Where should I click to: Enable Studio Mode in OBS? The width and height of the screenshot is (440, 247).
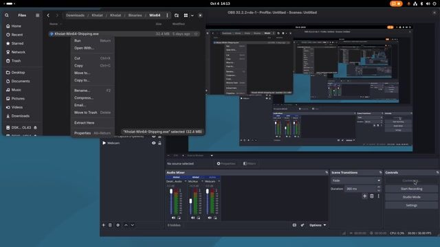[411, 197]
